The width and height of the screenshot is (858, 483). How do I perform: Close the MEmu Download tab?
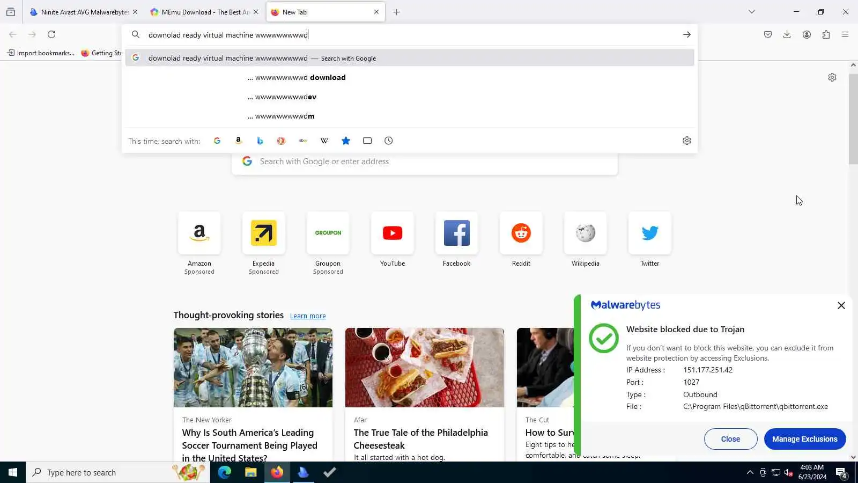pyautogui.click(x=256, y=12)
